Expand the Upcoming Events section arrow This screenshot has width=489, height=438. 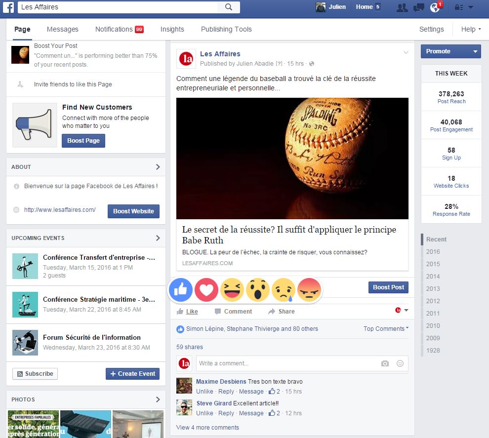(158, 238)
